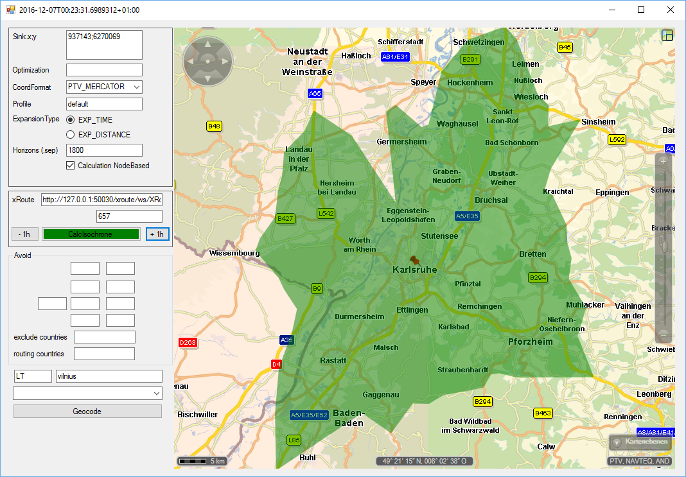Screen dimensions: 686x477
Task: Click the - 1h button
Action: pyautogui.click(x=25, y=234)
